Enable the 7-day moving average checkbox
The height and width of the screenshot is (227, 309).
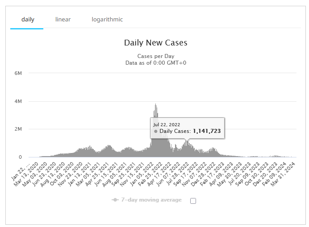pos(193,201)
